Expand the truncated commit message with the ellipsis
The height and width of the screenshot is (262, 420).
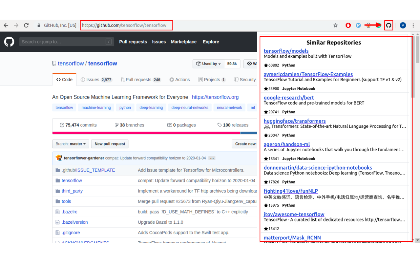coord(212,158)
